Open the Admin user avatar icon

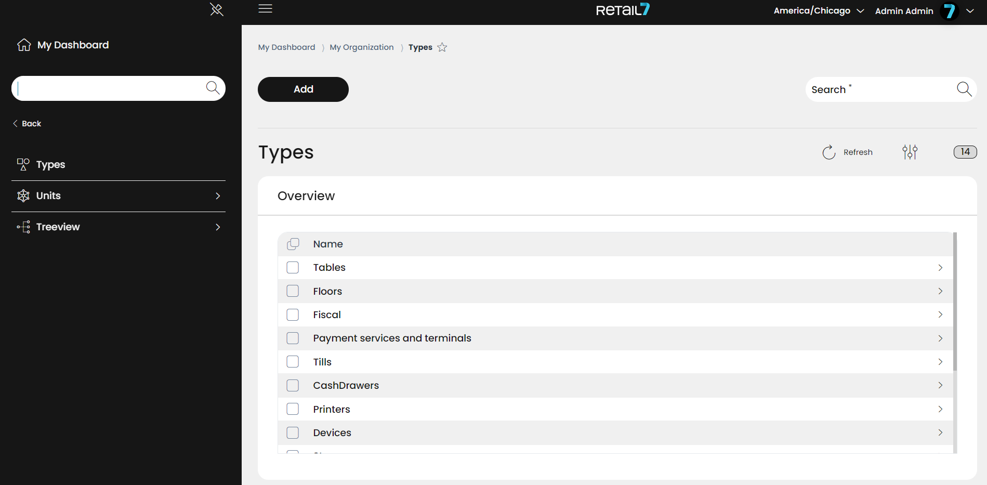pos(950,11)
